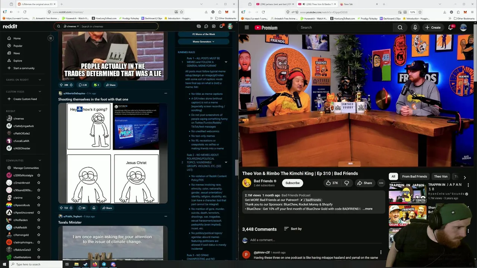This screenshot has height=268, width=477.
Task: Open Tuvalu Minister post title
Action: 70,222
